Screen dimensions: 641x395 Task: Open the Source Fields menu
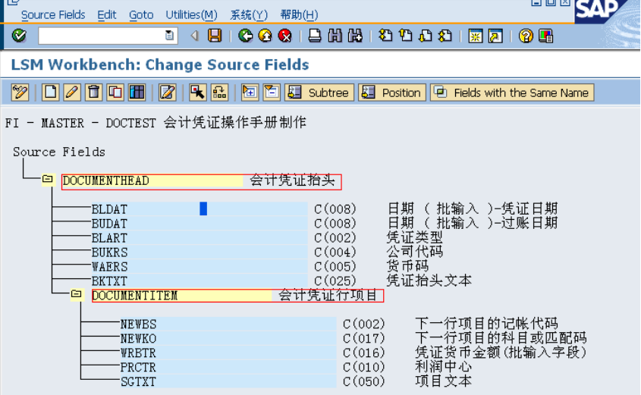[x=53, y=14]
